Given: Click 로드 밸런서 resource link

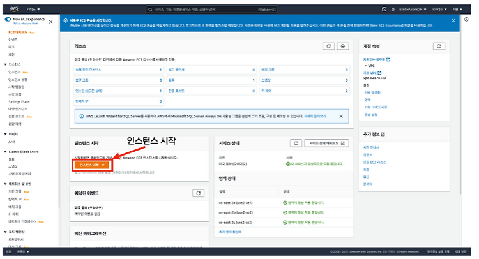Looking at the screenshot, I should click(176, 70).
